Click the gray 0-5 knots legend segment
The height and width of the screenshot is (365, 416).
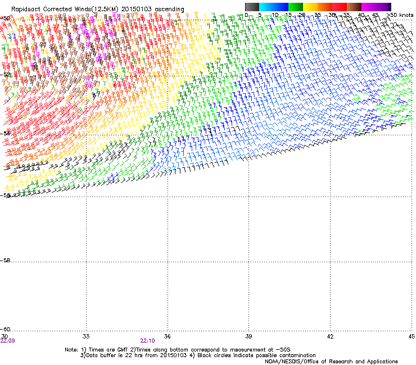pyautogui.click(x=252, y=7)
